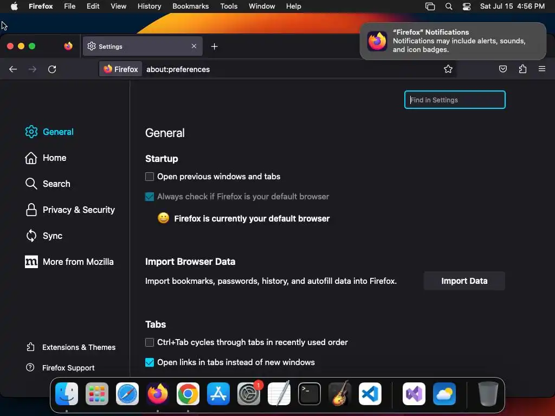
Task: Open TextEdit from the dock
Action: click(x=279, y=394)
